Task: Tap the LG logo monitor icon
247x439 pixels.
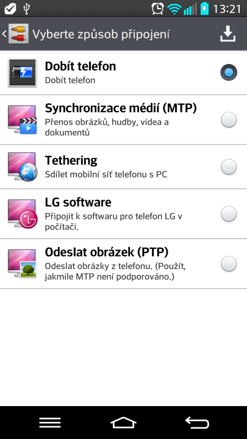Action: [x=23, y=214]
